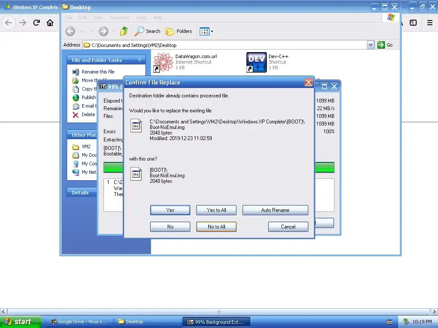Expand the Address bar dropdown
The image size is (438, 328).
click(370, 45)
